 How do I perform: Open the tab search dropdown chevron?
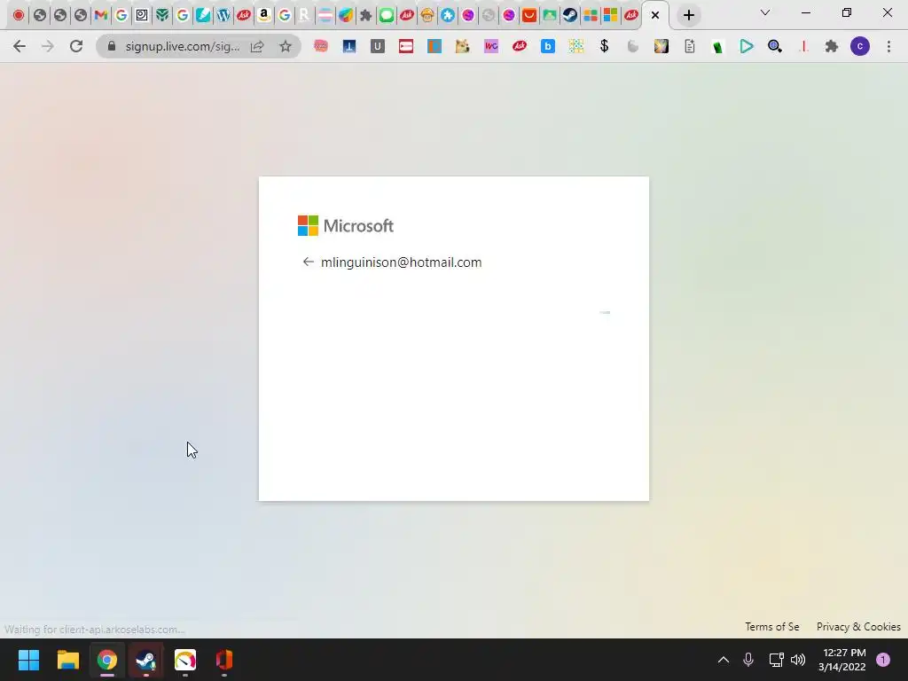(765, 12)
